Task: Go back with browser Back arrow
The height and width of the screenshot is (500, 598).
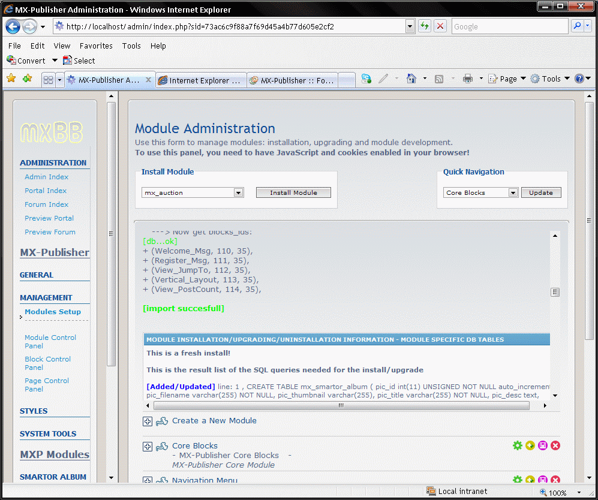Action: pos(13,26)
